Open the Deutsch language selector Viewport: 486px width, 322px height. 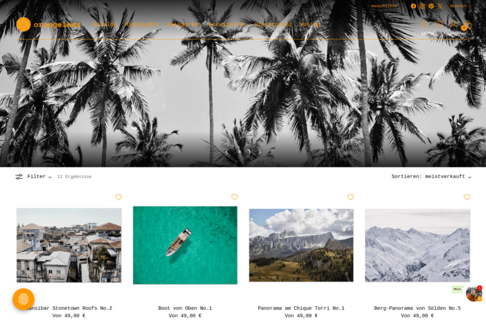[x=460, y=6]
